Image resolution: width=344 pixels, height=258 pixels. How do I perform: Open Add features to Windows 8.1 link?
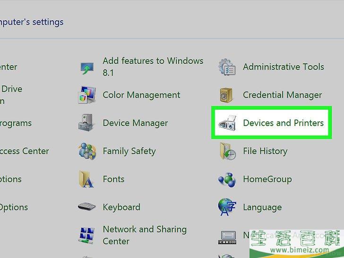click(153, 67)
